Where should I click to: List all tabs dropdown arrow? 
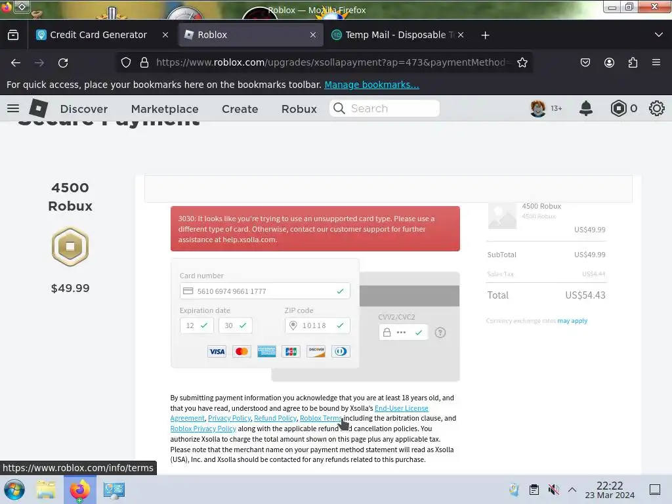(x=659, y=35)
